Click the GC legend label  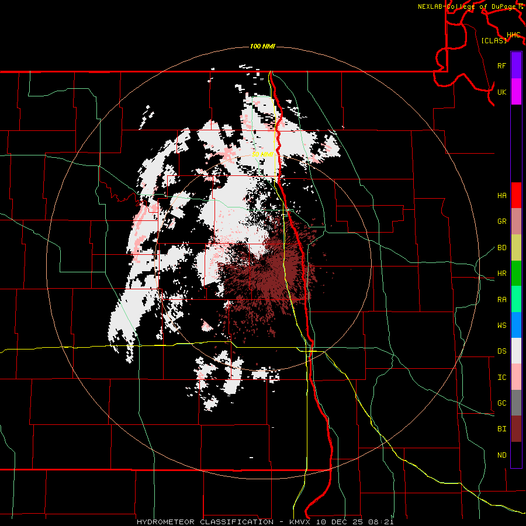[501, 403]
